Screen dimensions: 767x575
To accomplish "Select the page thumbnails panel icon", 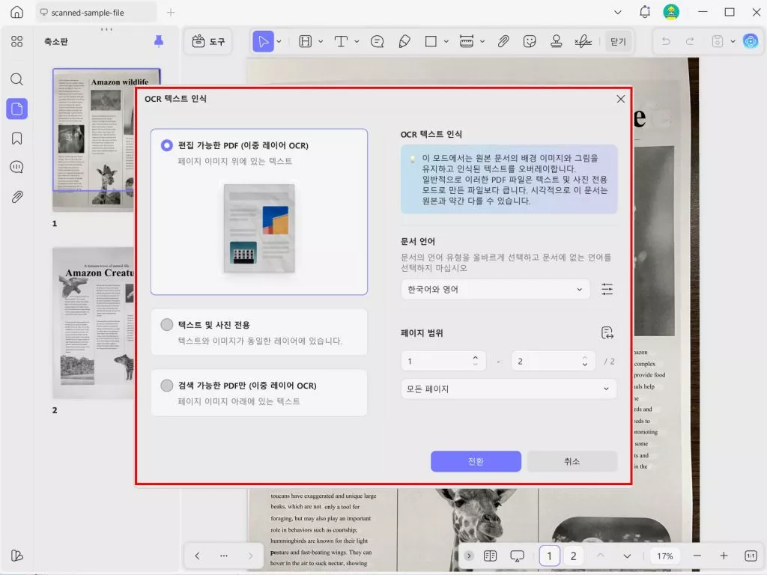I will tap(16, 109).
